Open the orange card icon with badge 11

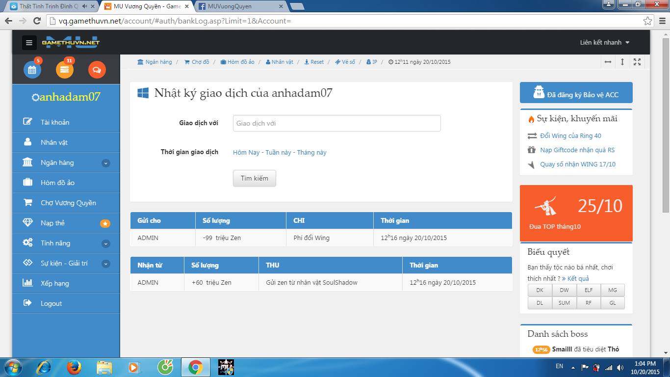pos(64,70)
